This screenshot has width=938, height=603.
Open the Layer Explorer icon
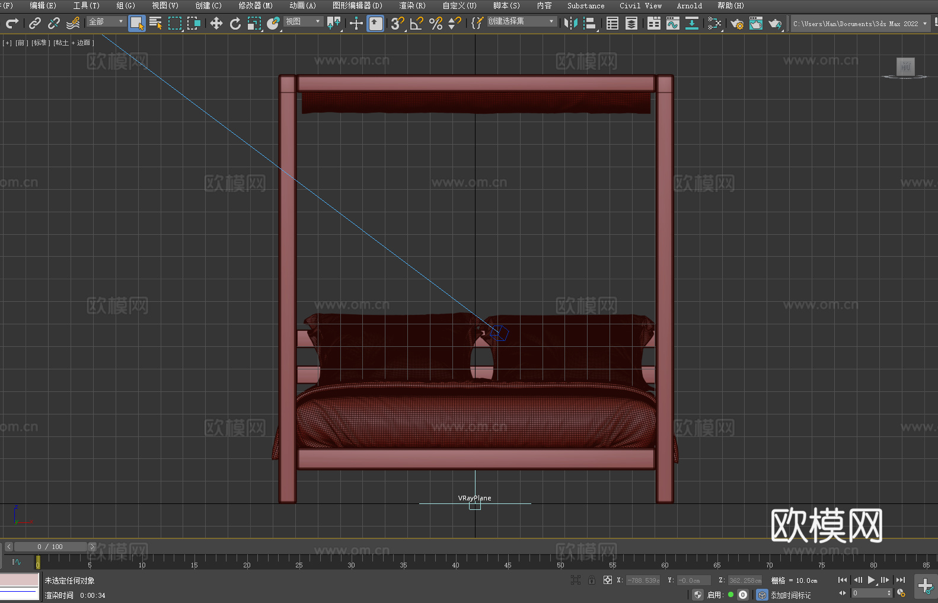pyautogui.click(x=631, y=23)
